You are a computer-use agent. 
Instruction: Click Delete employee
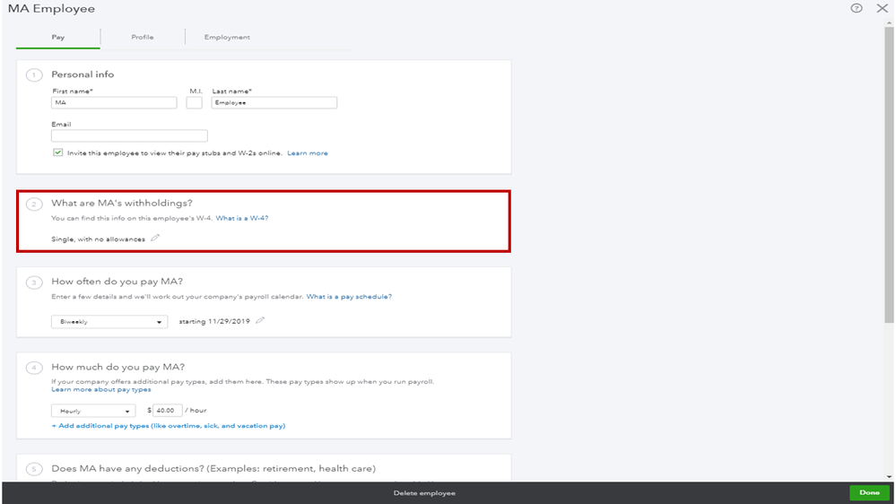pyautogui.click(x=424, y=493)
